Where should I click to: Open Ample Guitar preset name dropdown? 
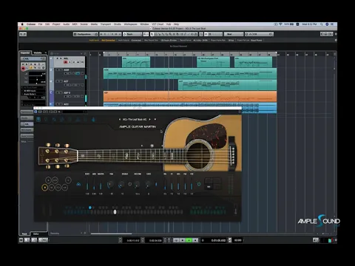pyautogui.click(x=135, y=120)
